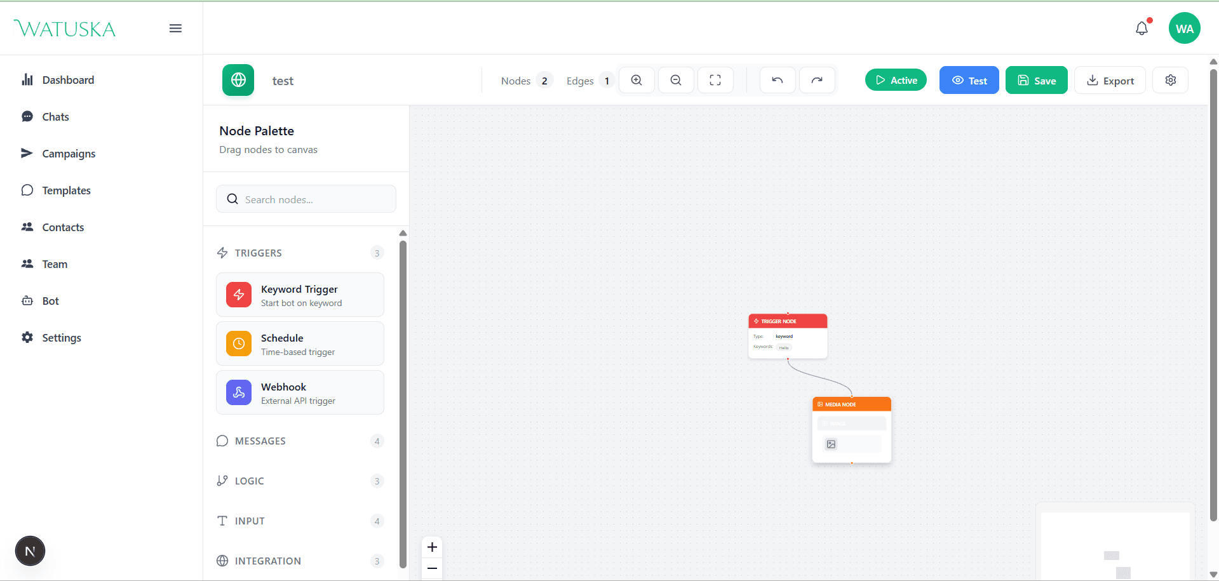Screen dimensions: 1219x581
Task: Click the Bot robot icon in sidebar
Action: pyautogui.click(x=27, y=300)
